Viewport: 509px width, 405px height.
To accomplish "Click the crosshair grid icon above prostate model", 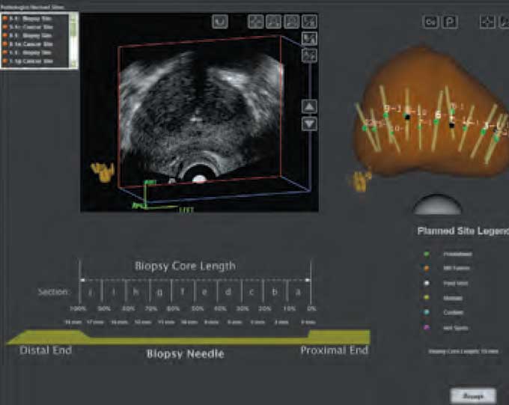I will coord(487,22).
